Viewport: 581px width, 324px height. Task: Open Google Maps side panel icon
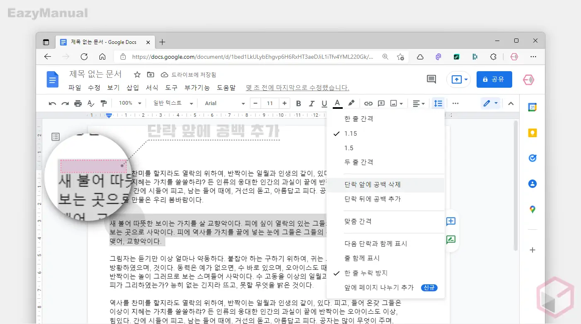click(533, 209)
